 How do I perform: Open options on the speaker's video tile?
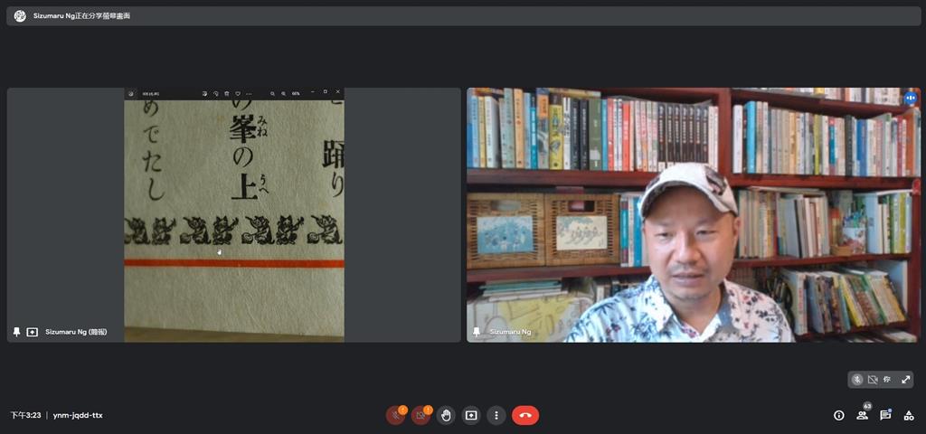910,98
